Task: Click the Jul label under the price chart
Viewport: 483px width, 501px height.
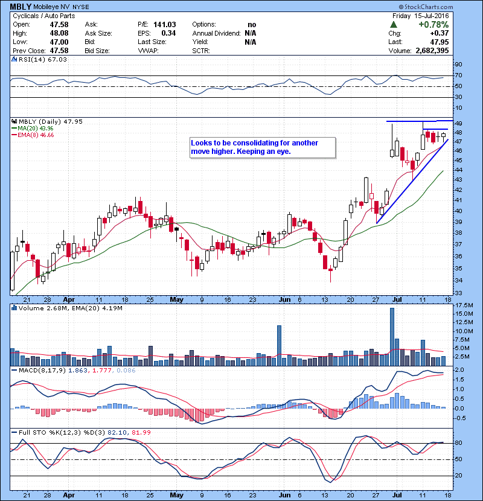Action: (x=397, y=300)
